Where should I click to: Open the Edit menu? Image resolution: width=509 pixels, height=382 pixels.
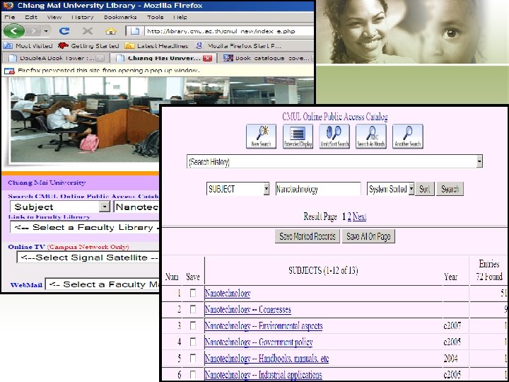[31, 17]
